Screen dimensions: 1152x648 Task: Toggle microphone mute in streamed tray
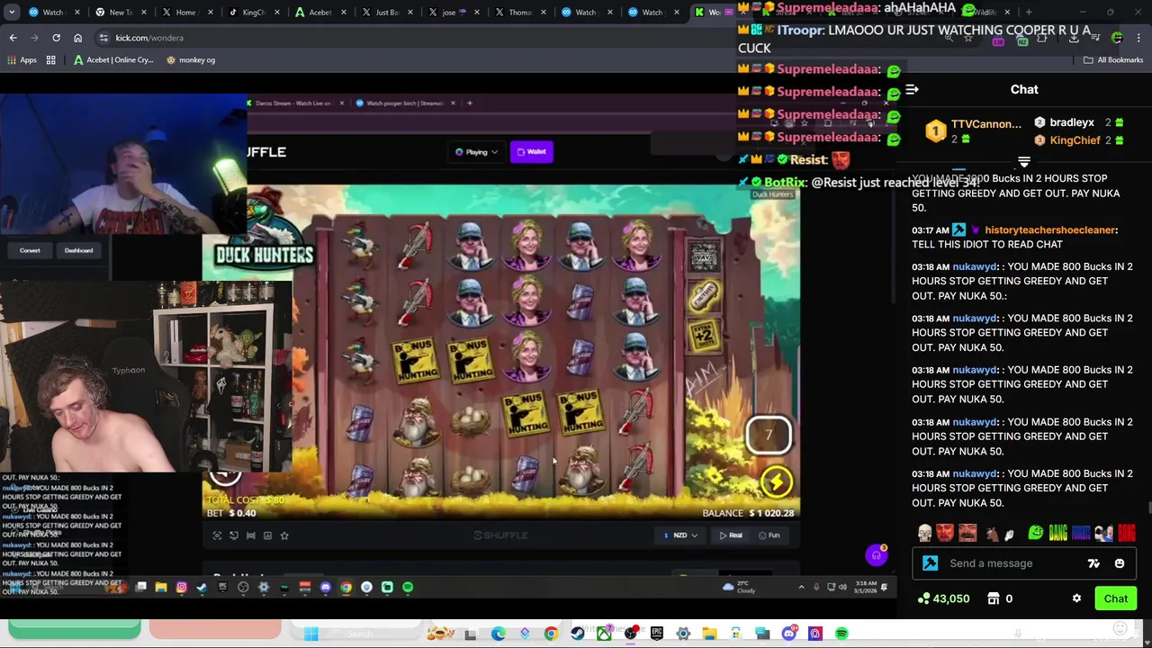[x=816, y=588]
